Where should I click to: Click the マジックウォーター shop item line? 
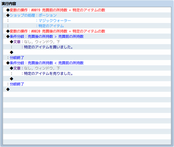(x=87, y=21)
